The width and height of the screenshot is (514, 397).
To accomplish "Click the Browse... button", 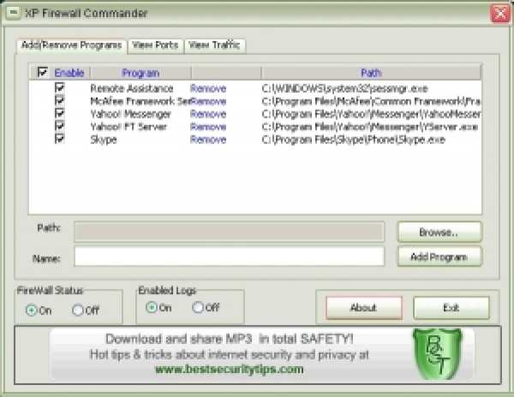I will (x=439, y=232).
